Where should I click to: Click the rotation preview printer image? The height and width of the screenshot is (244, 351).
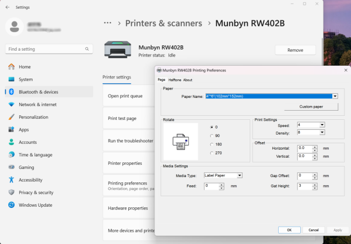click(x=181, y=142)
